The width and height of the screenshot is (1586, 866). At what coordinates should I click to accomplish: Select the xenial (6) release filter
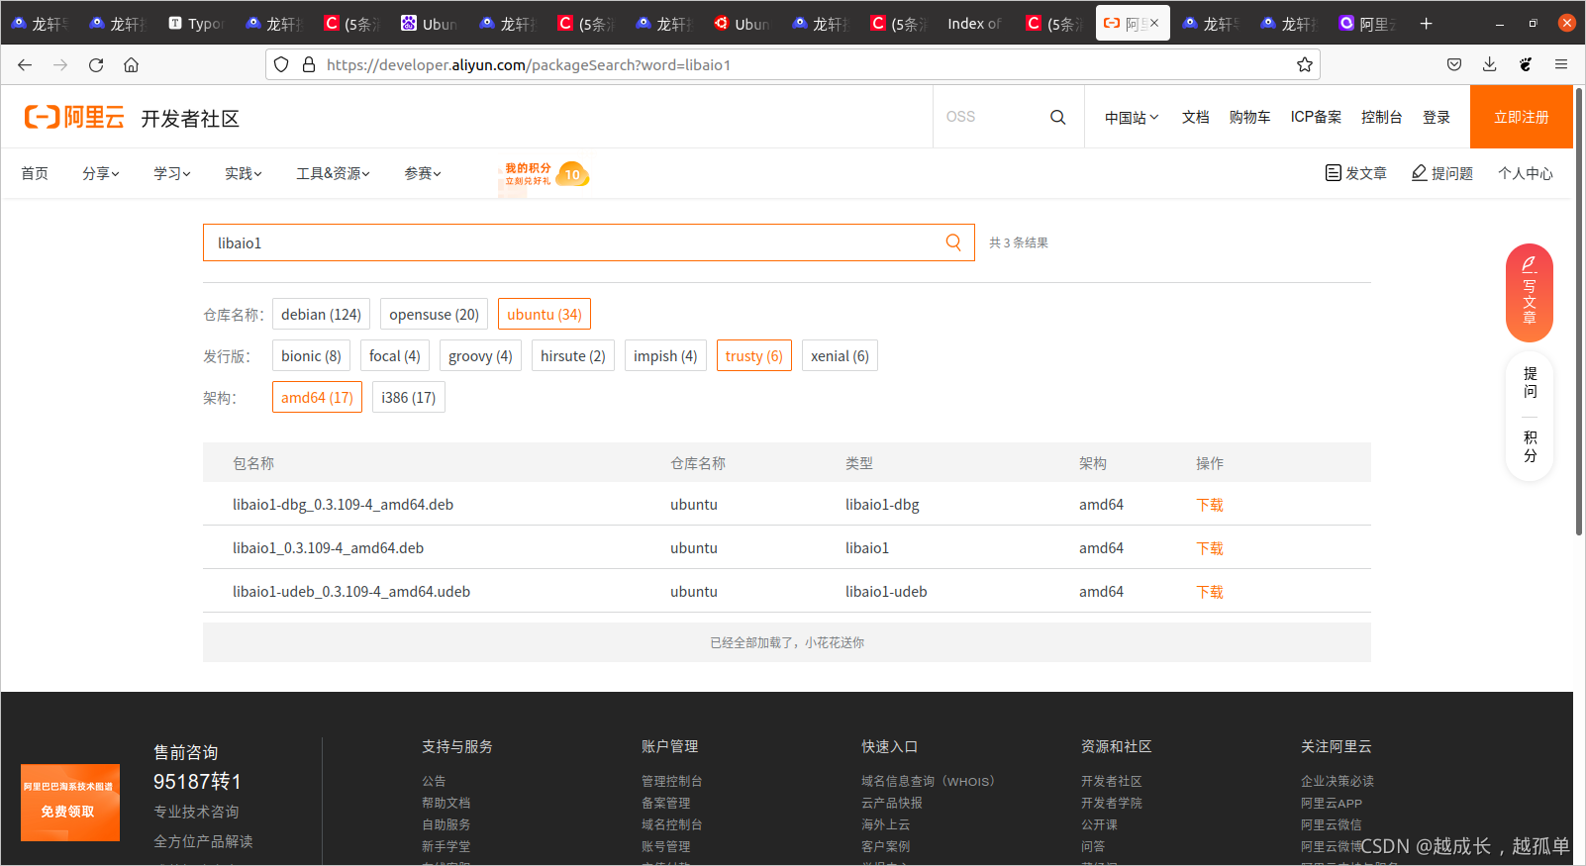840,356
